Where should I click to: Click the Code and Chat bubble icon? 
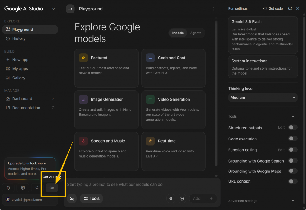[x=150, y=58]
